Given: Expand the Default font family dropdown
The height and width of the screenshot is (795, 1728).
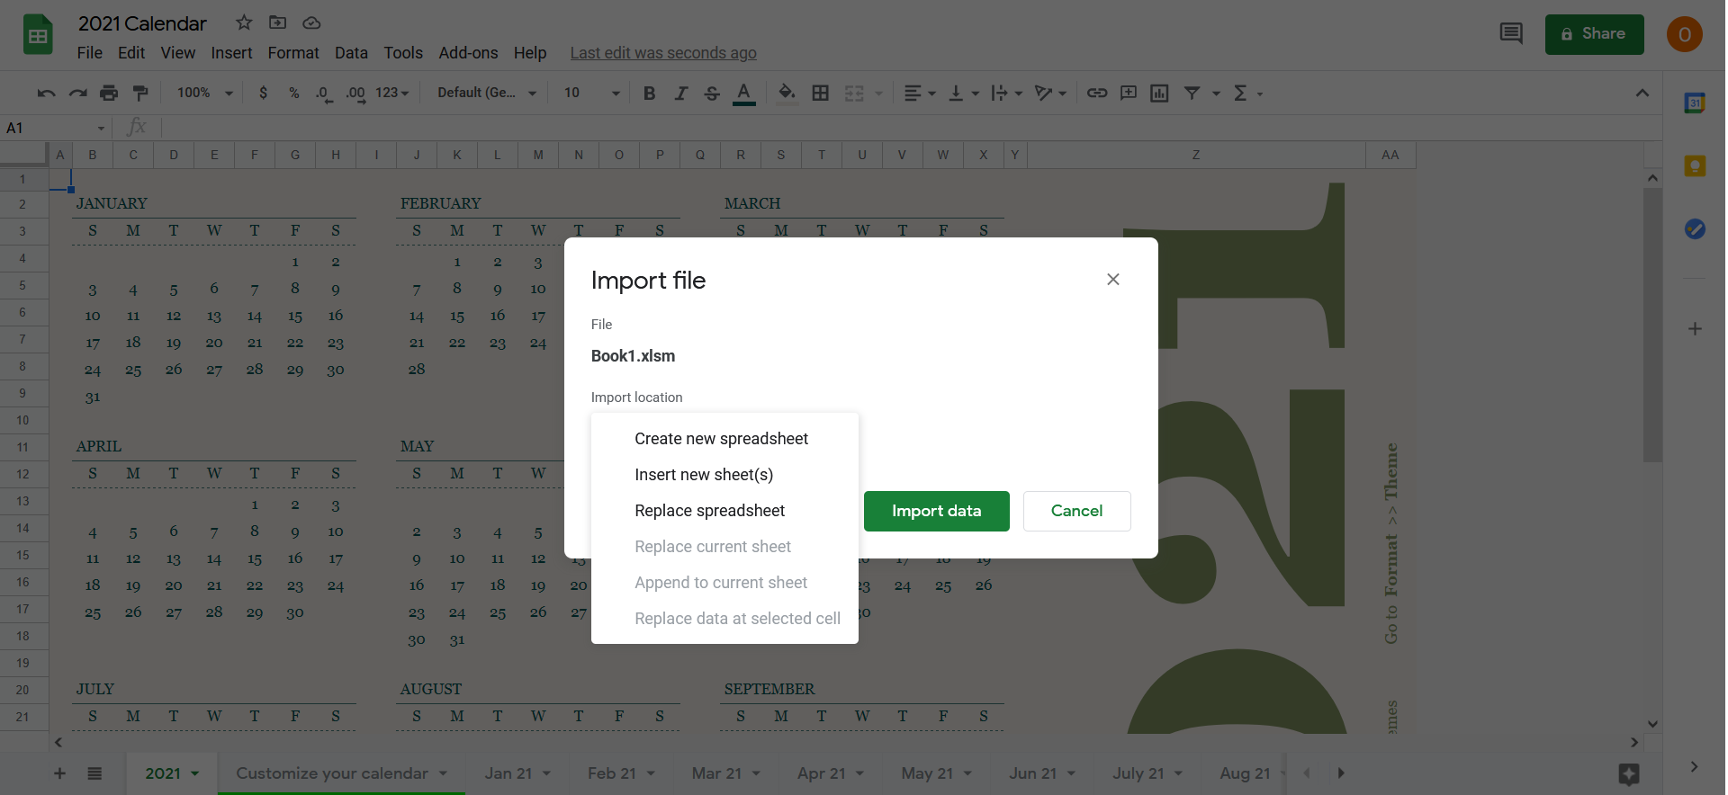Looking at the screenshot, I should point(486,93).
